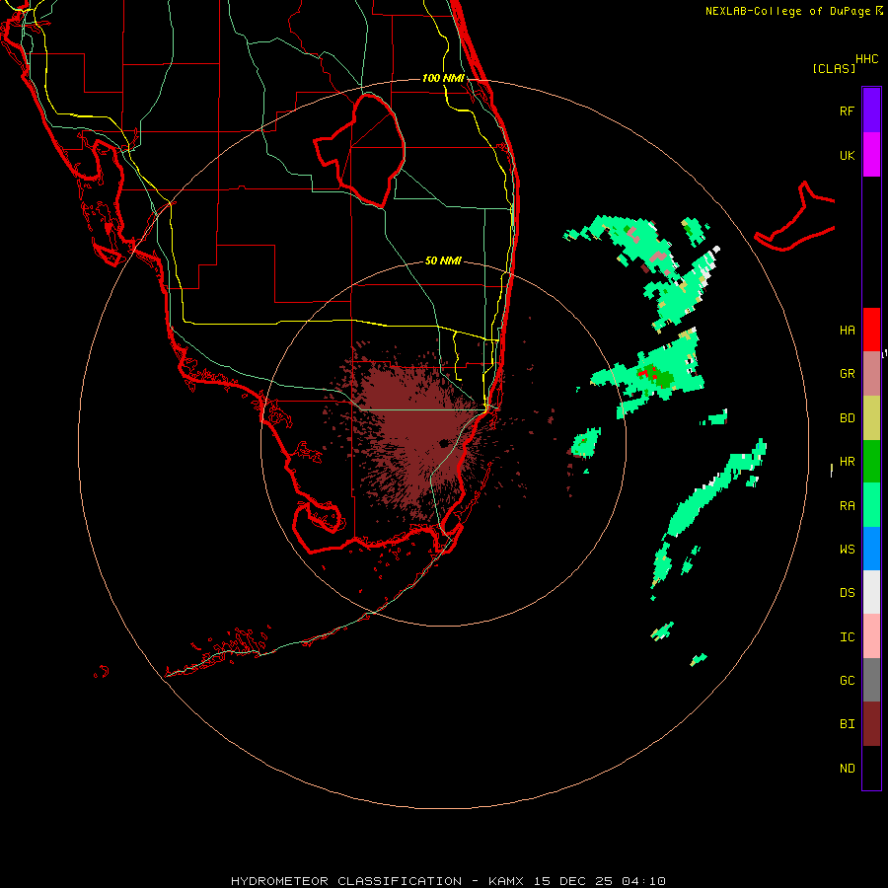Click the RF legend label
The width and height of the screenshot is (888, 888).
click(848, 111)
